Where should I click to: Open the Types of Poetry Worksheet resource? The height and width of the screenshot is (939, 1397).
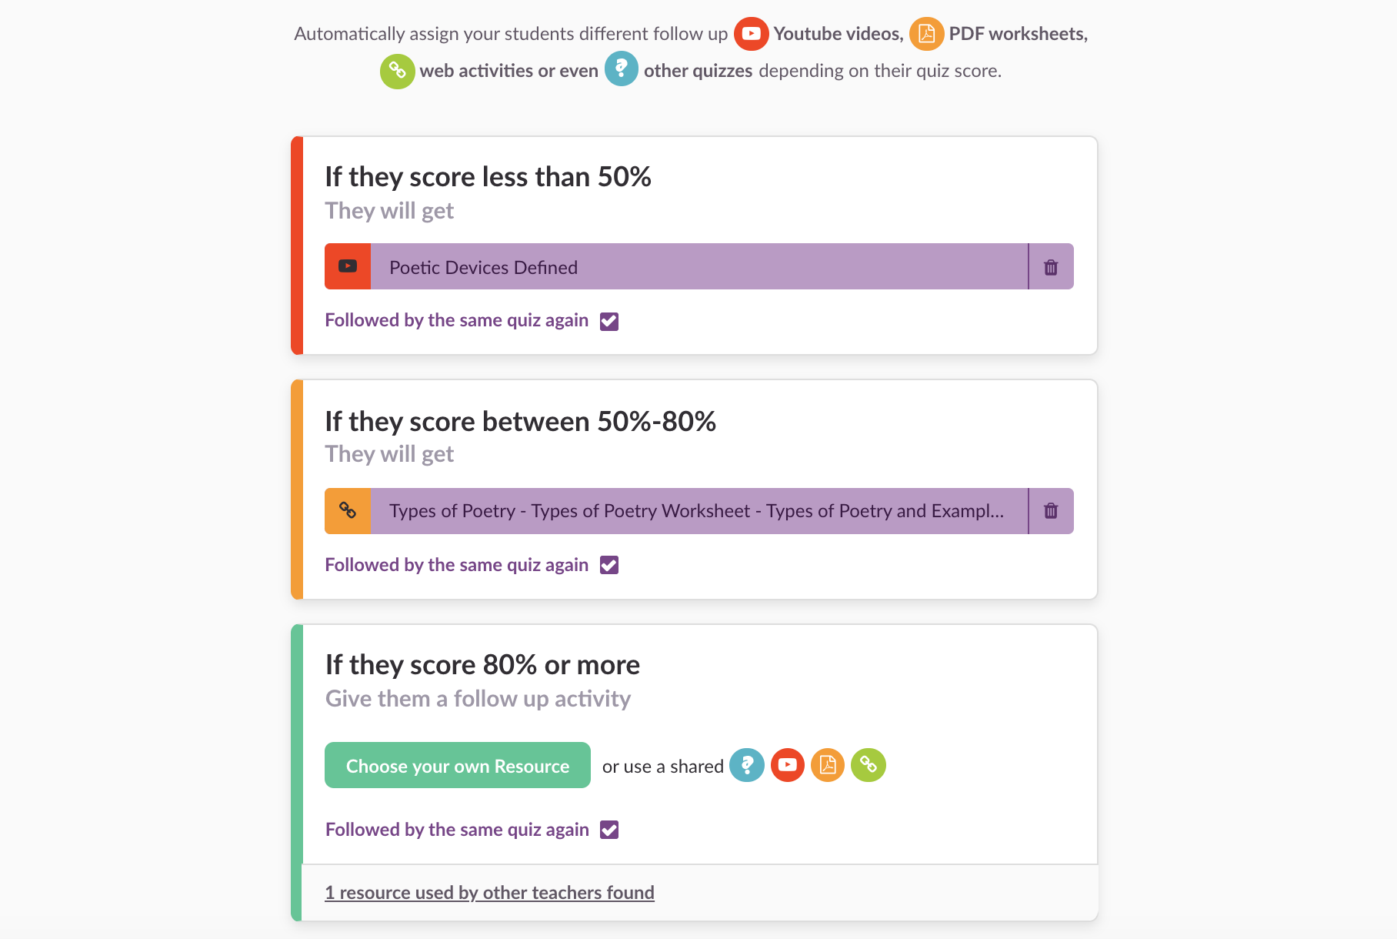point(698,511)
